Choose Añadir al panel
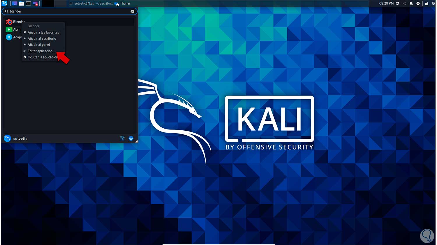 [x=39, y=45]
